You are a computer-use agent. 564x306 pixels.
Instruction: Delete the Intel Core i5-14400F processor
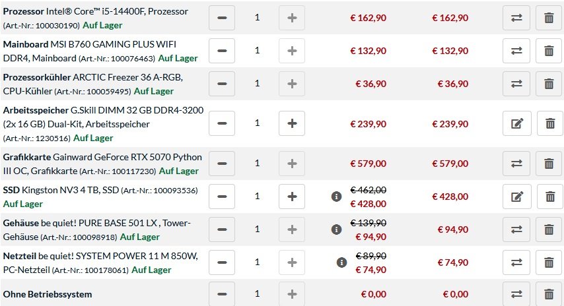click(549, 18)
